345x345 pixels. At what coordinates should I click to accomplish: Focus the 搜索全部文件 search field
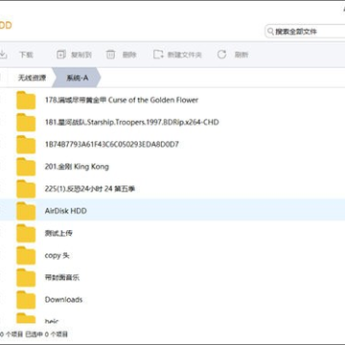coord(306,32)
